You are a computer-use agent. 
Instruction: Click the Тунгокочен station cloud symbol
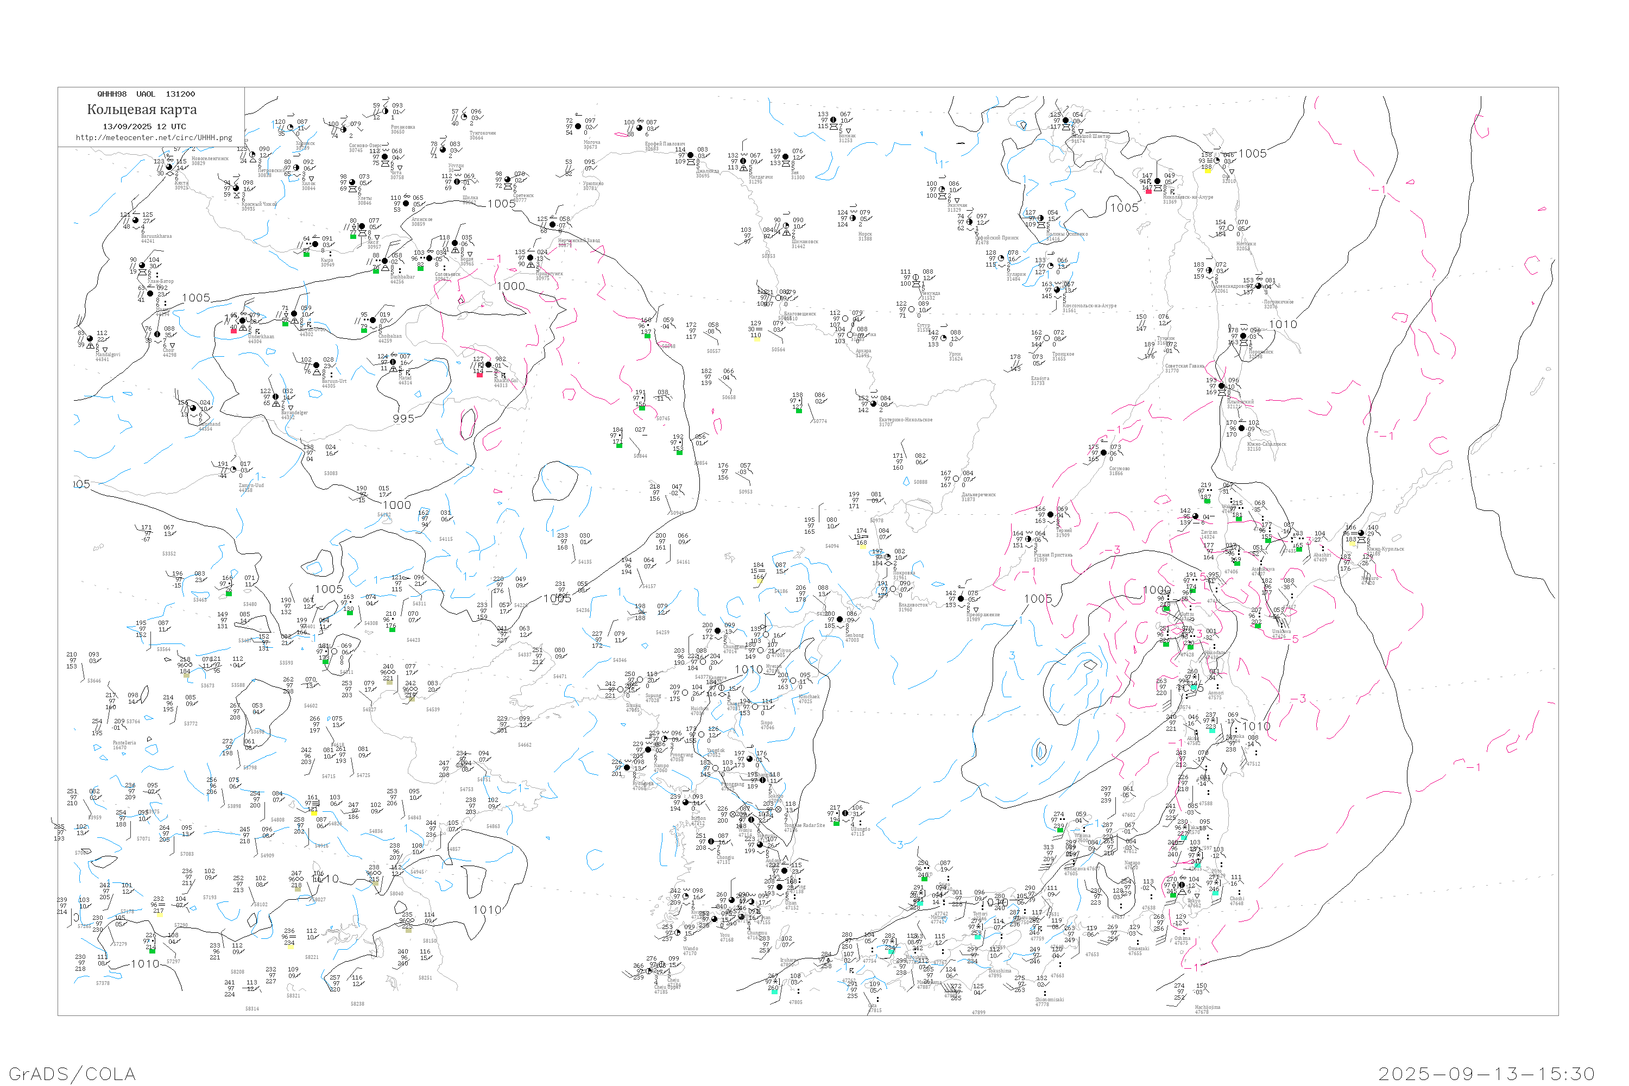click(465, 117)
